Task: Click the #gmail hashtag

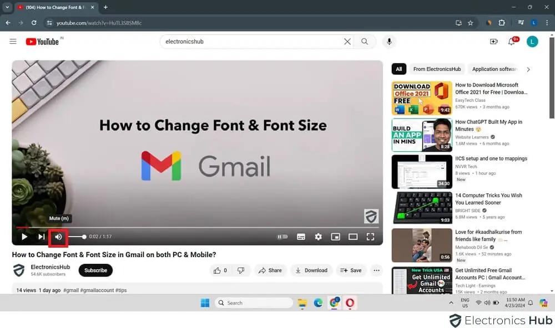Action: tap(71, 290)
